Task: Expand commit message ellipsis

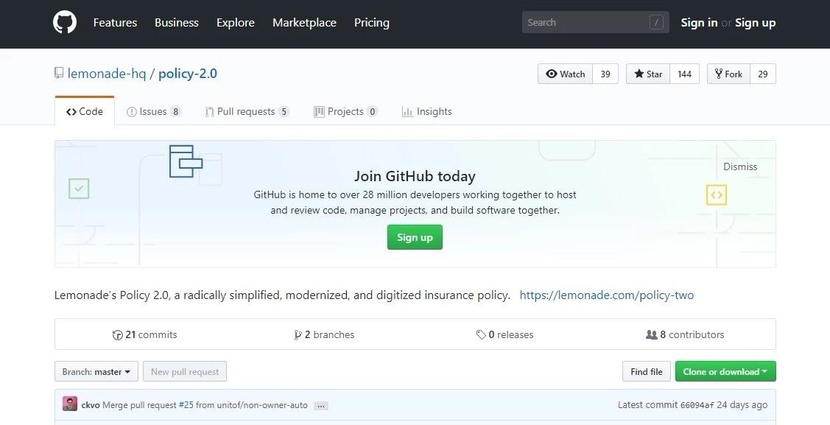Action: click(320, 406)
